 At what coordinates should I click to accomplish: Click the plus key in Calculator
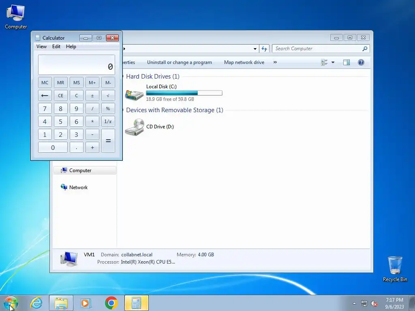click(x=92, y=147)
